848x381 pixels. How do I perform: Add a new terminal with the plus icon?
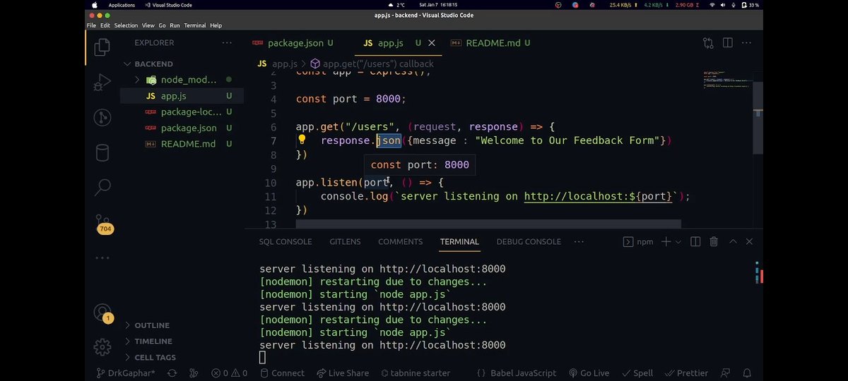tap(666, 241)
